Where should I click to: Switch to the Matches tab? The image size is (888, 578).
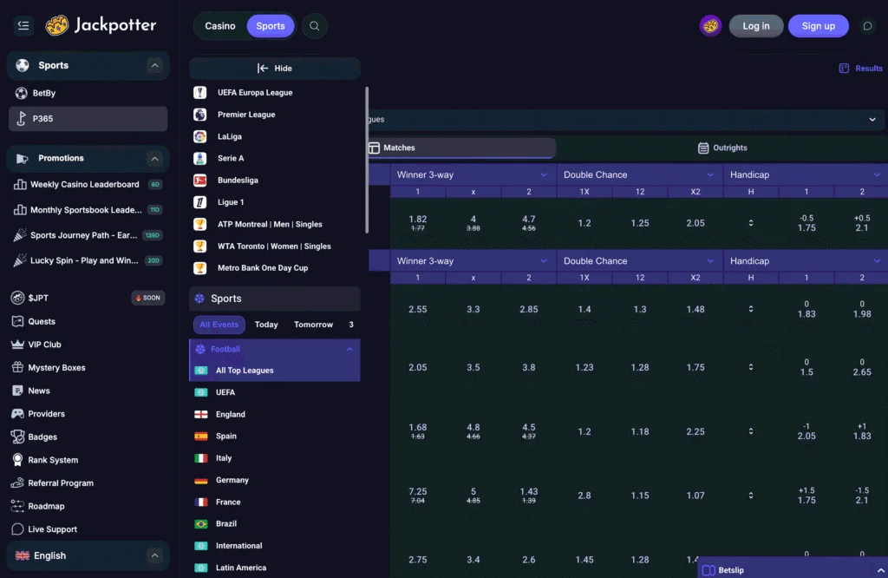coord(461,148)
